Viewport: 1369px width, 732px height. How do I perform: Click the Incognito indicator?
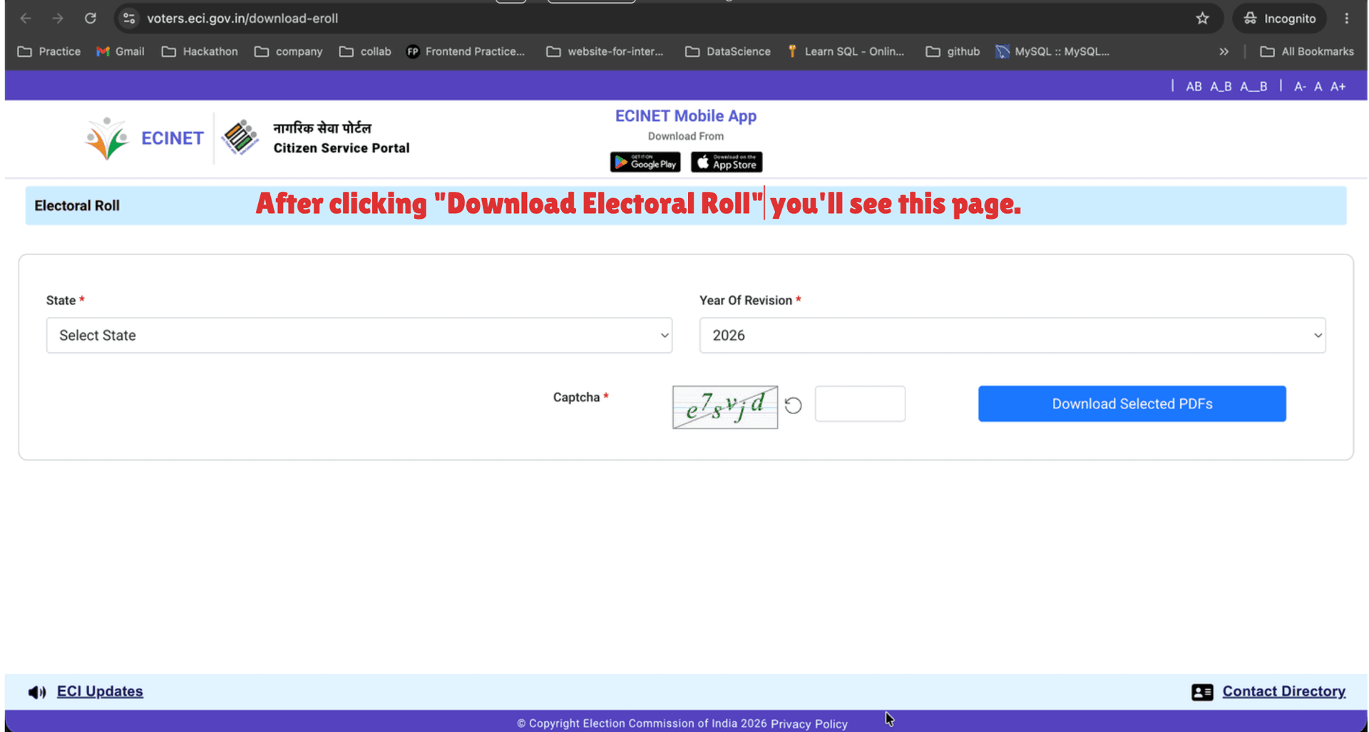click(1279, 19)
